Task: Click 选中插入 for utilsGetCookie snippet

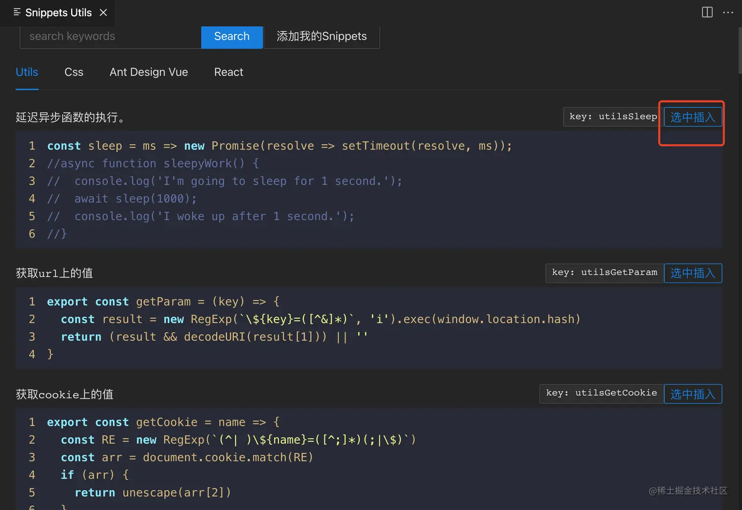Action: [x=692, y=394]
